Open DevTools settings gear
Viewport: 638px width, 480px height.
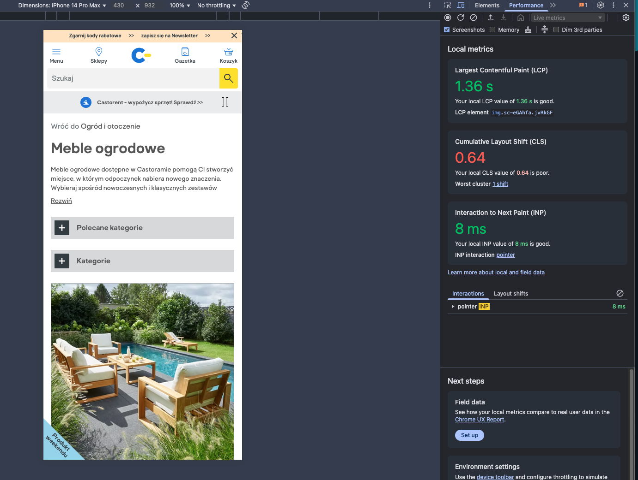coord(600,5)
